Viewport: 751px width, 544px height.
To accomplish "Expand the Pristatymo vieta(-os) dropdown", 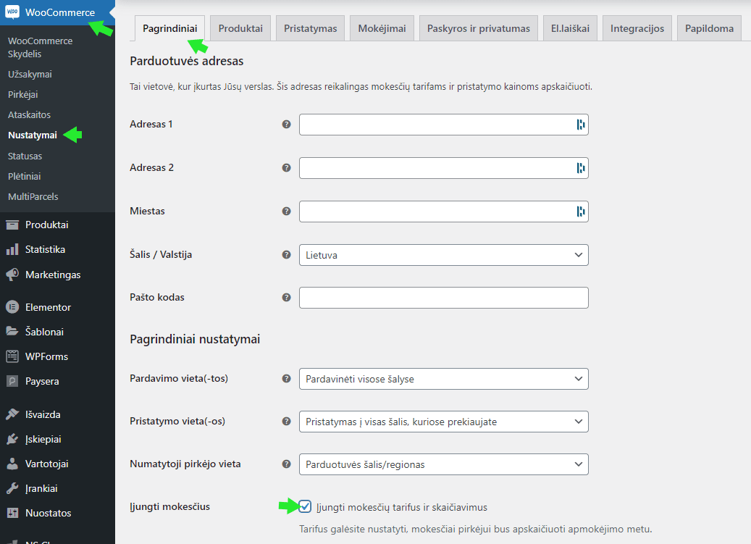I will coord(443,422).
